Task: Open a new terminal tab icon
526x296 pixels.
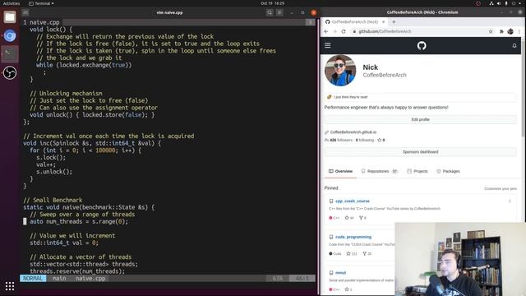Action: click(25, 12)
